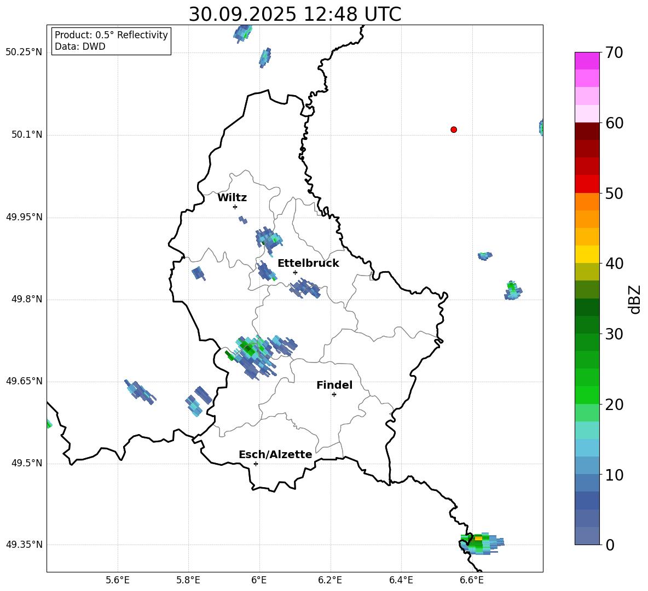Click the colorbar 70 tick label

615,52
